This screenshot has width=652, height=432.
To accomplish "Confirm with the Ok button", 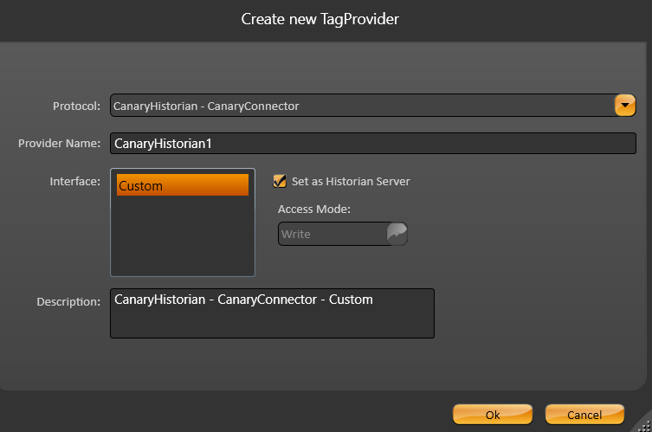I will 493,415.
